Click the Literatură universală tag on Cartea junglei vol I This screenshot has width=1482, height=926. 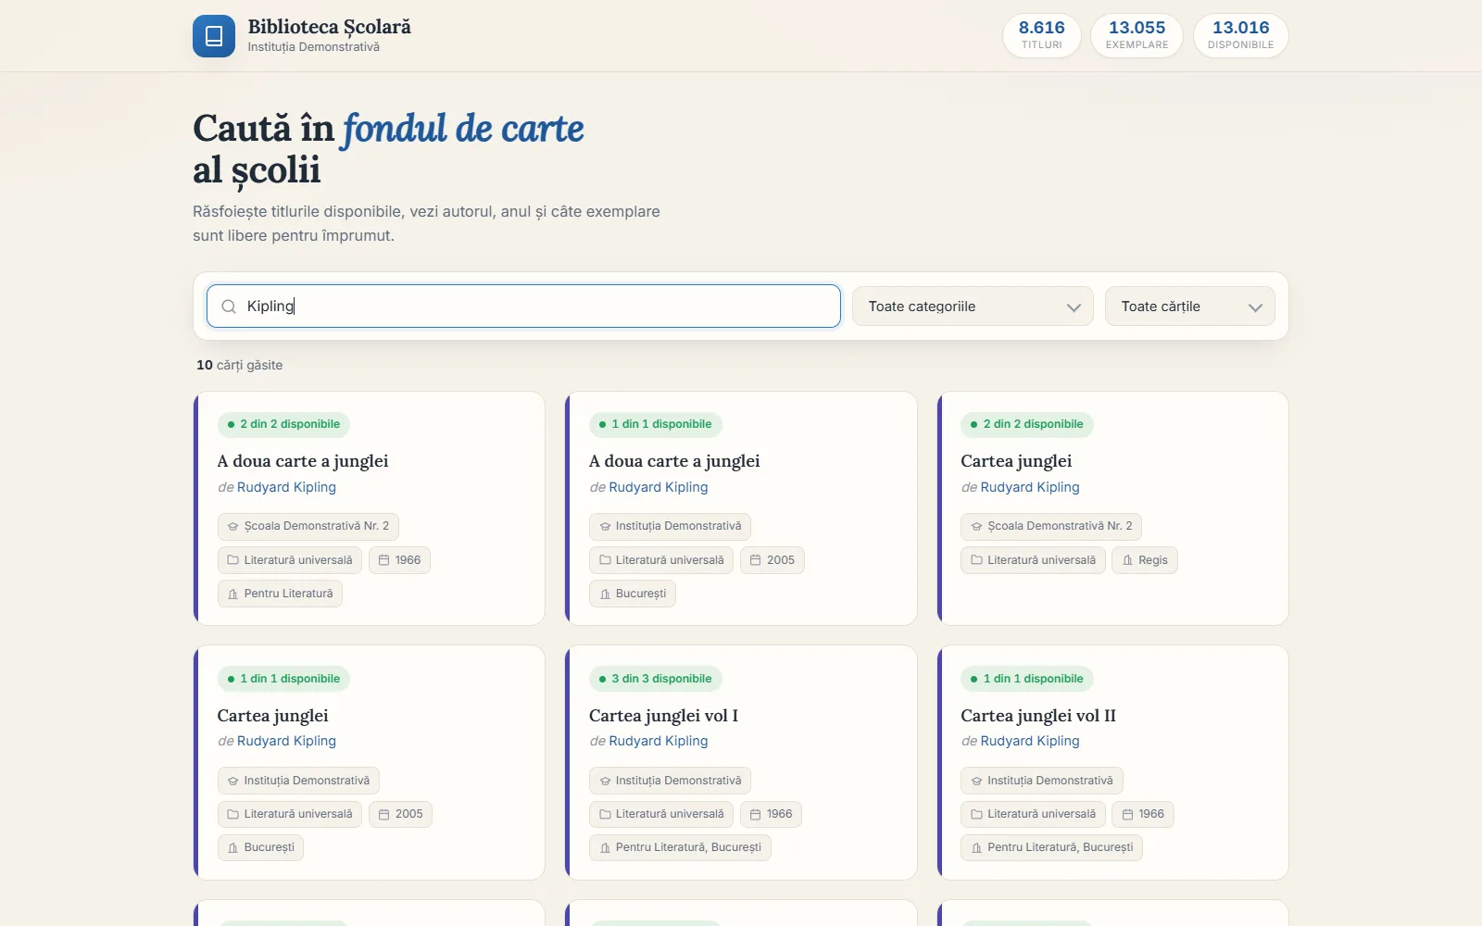tap(661, 814)
